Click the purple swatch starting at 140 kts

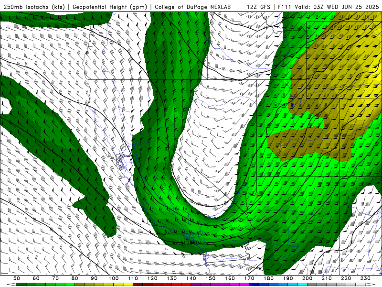coord(196,285)
